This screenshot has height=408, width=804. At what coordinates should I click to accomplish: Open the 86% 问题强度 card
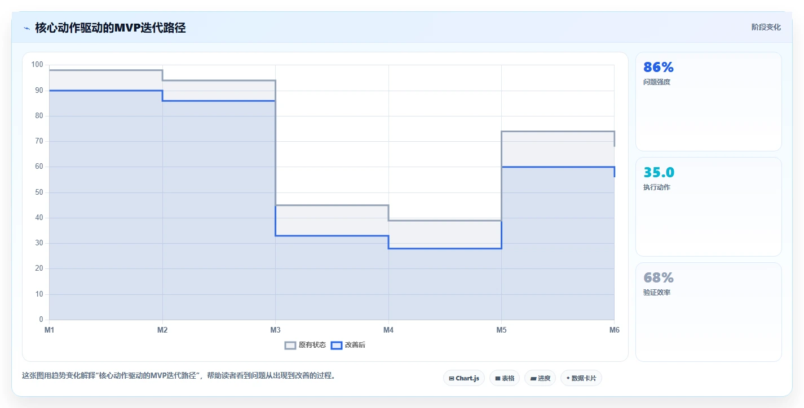[708, 101]
